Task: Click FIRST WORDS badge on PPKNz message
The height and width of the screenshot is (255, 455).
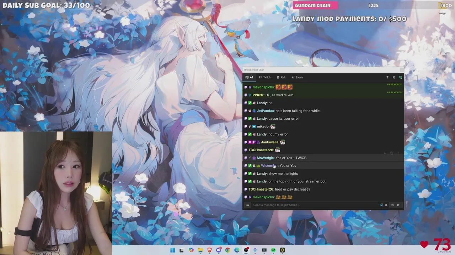Action: coord(394,92)
